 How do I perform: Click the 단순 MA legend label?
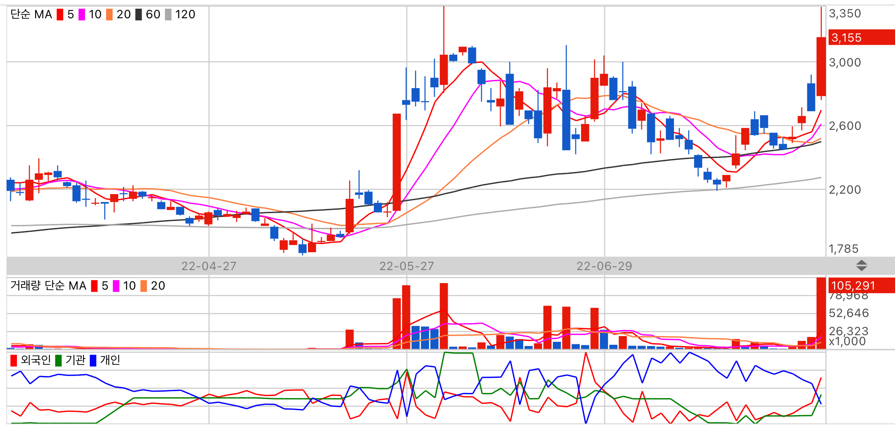[31, 15]
